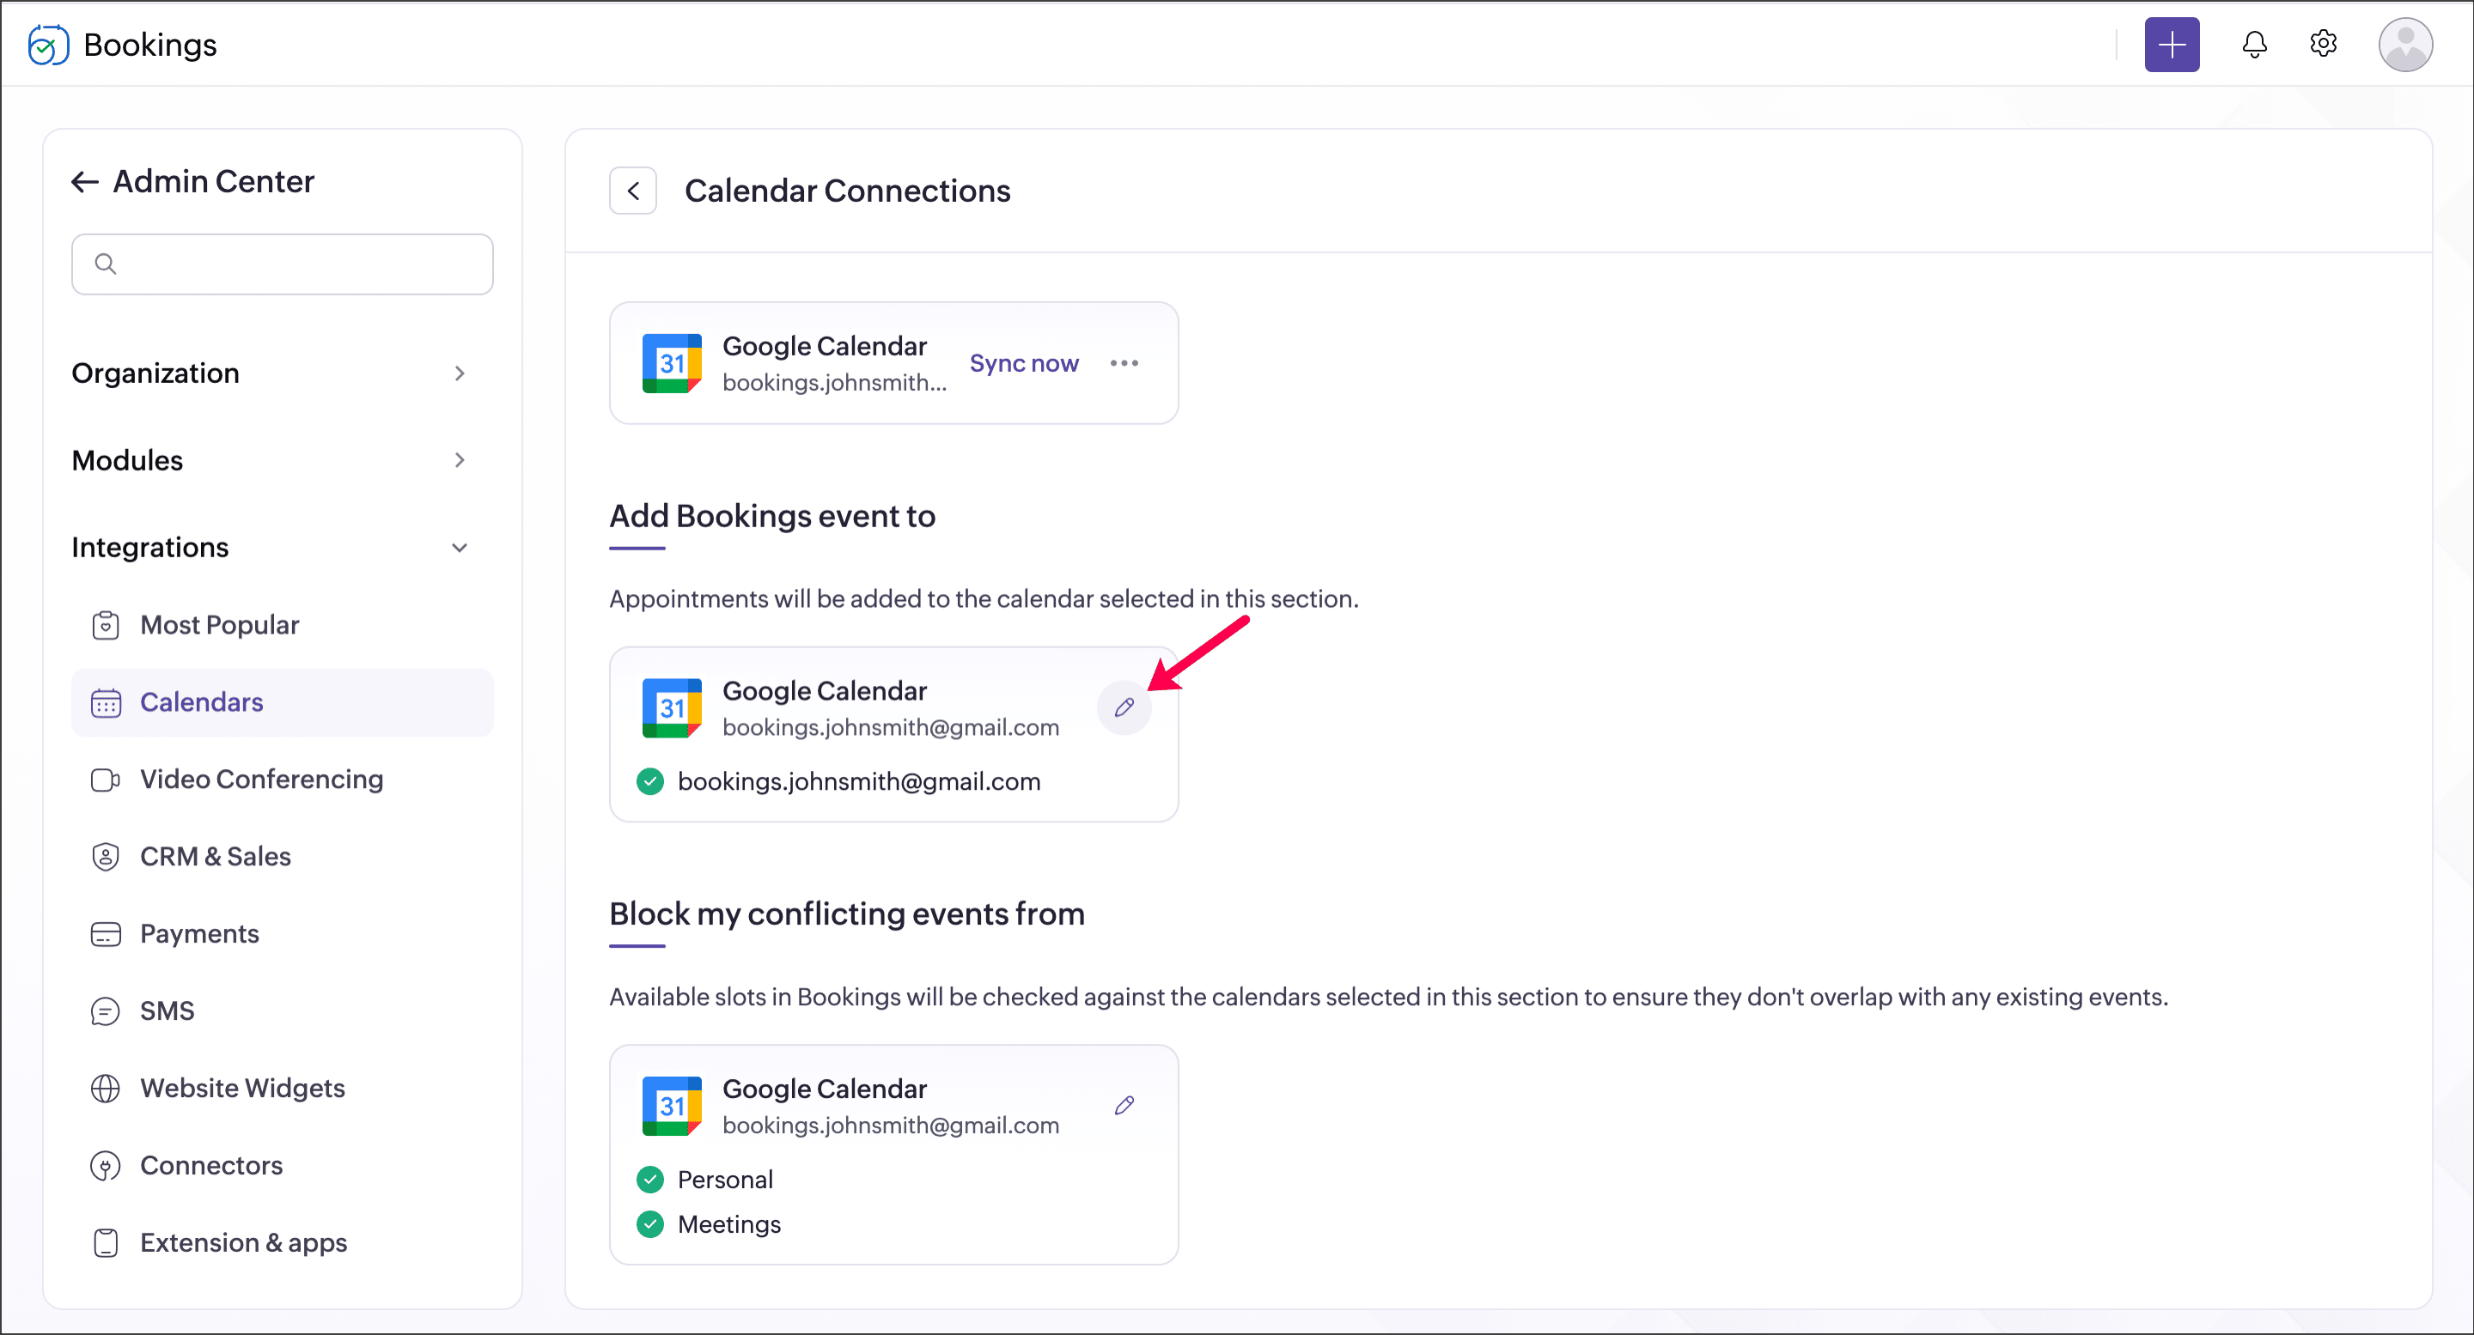Open the notifications bell
The width and height of the screenshot is (2474, 1335).
click(2254, 44)
